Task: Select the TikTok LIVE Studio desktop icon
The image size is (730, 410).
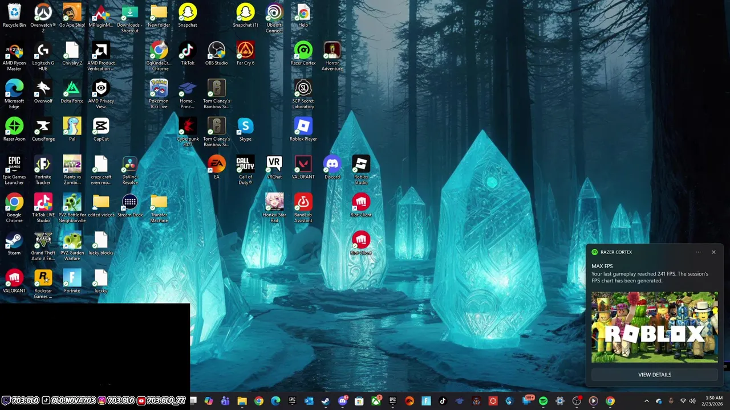Action: click(43, 208)
